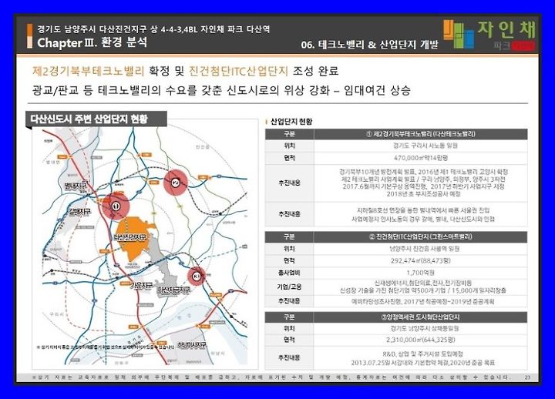Image resolution: width=555 pixels, height=399 pixels.
Task: Click the cell "경기도 구리시 사노동 일원"
Action: [425, 146]
